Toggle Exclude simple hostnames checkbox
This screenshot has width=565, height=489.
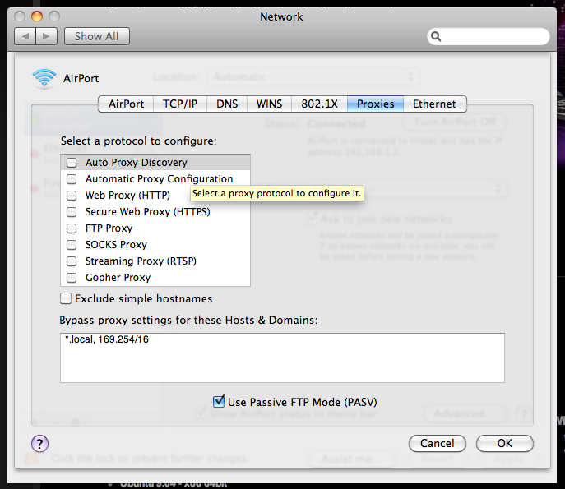pos(66,298)
